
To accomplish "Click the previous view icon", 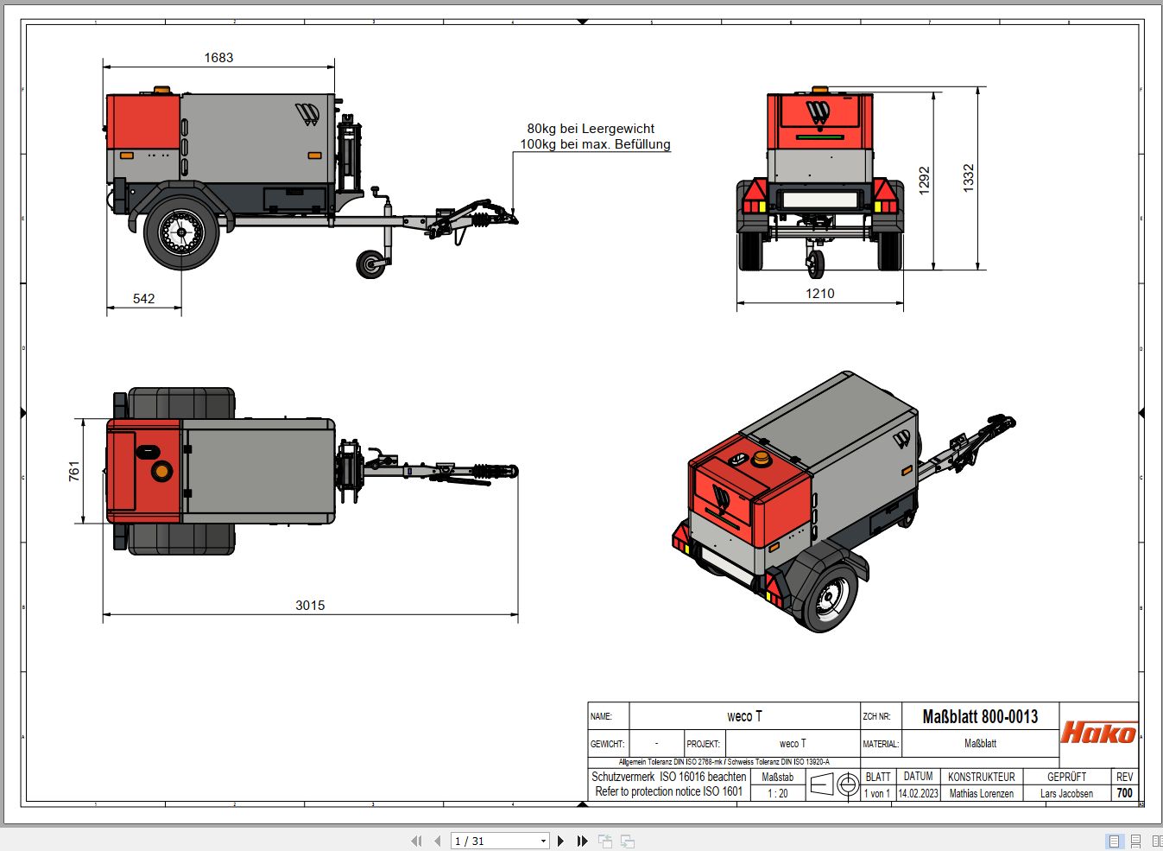I will [x=605, y=841].
